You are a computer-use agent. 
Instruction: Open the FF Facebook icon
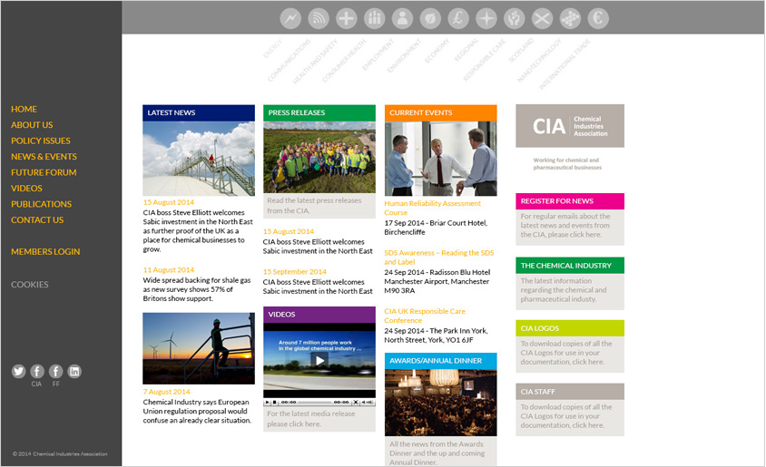(55, 372)
